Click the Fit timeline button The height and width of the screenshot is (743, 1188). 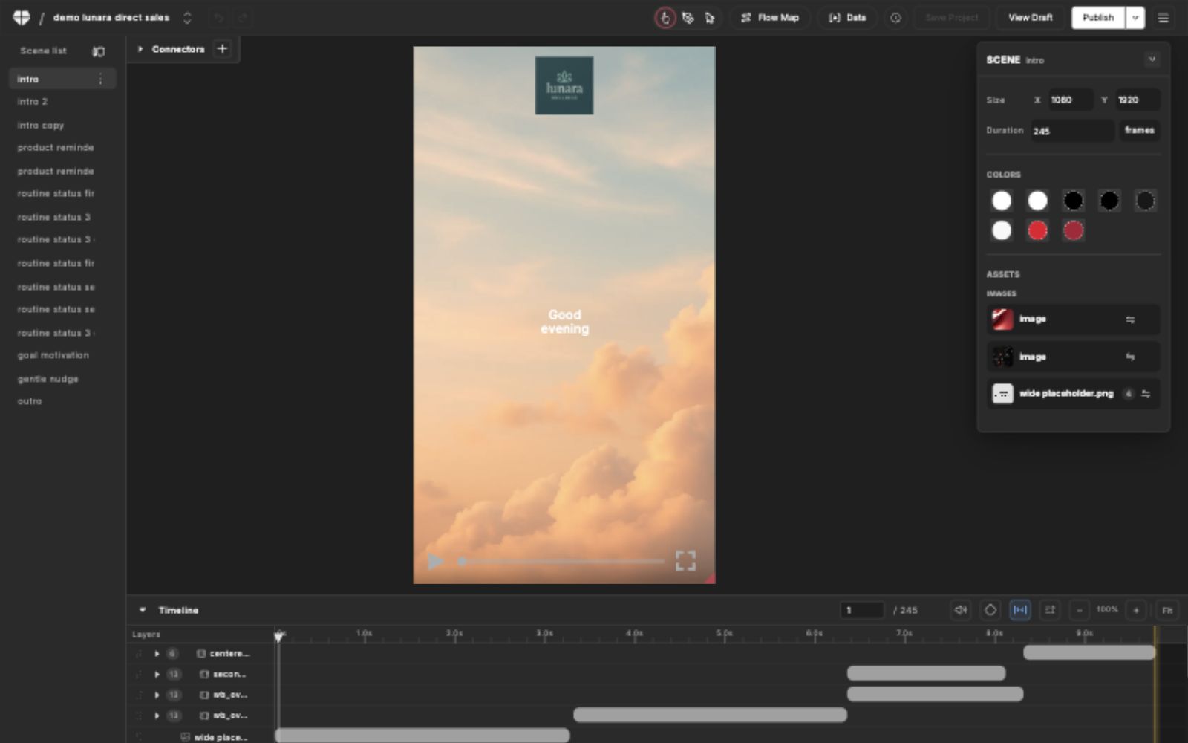1167,610
